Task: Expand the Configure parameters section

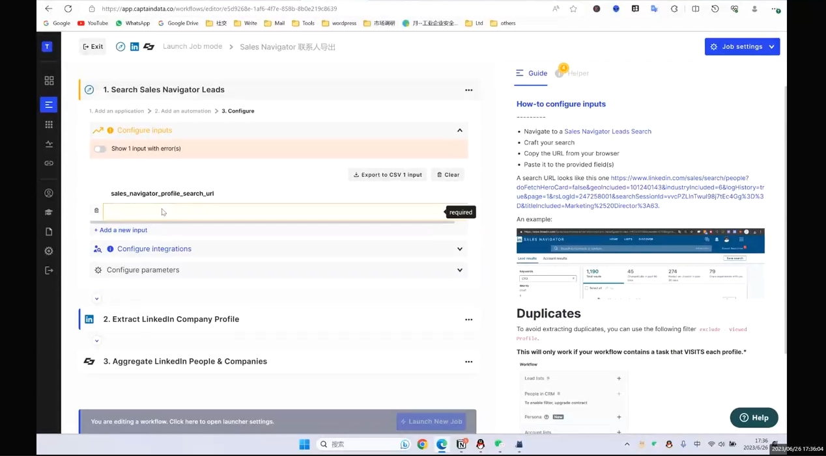Action: 459,270
